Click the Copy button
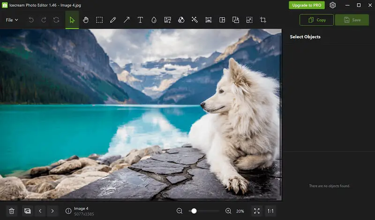375x220 pixels. coord(316,20)
